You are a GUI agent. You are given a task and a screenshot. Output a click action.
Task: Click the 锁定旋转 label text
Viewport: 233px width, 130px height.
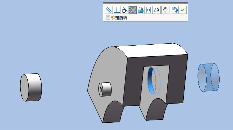coord(119,18)
